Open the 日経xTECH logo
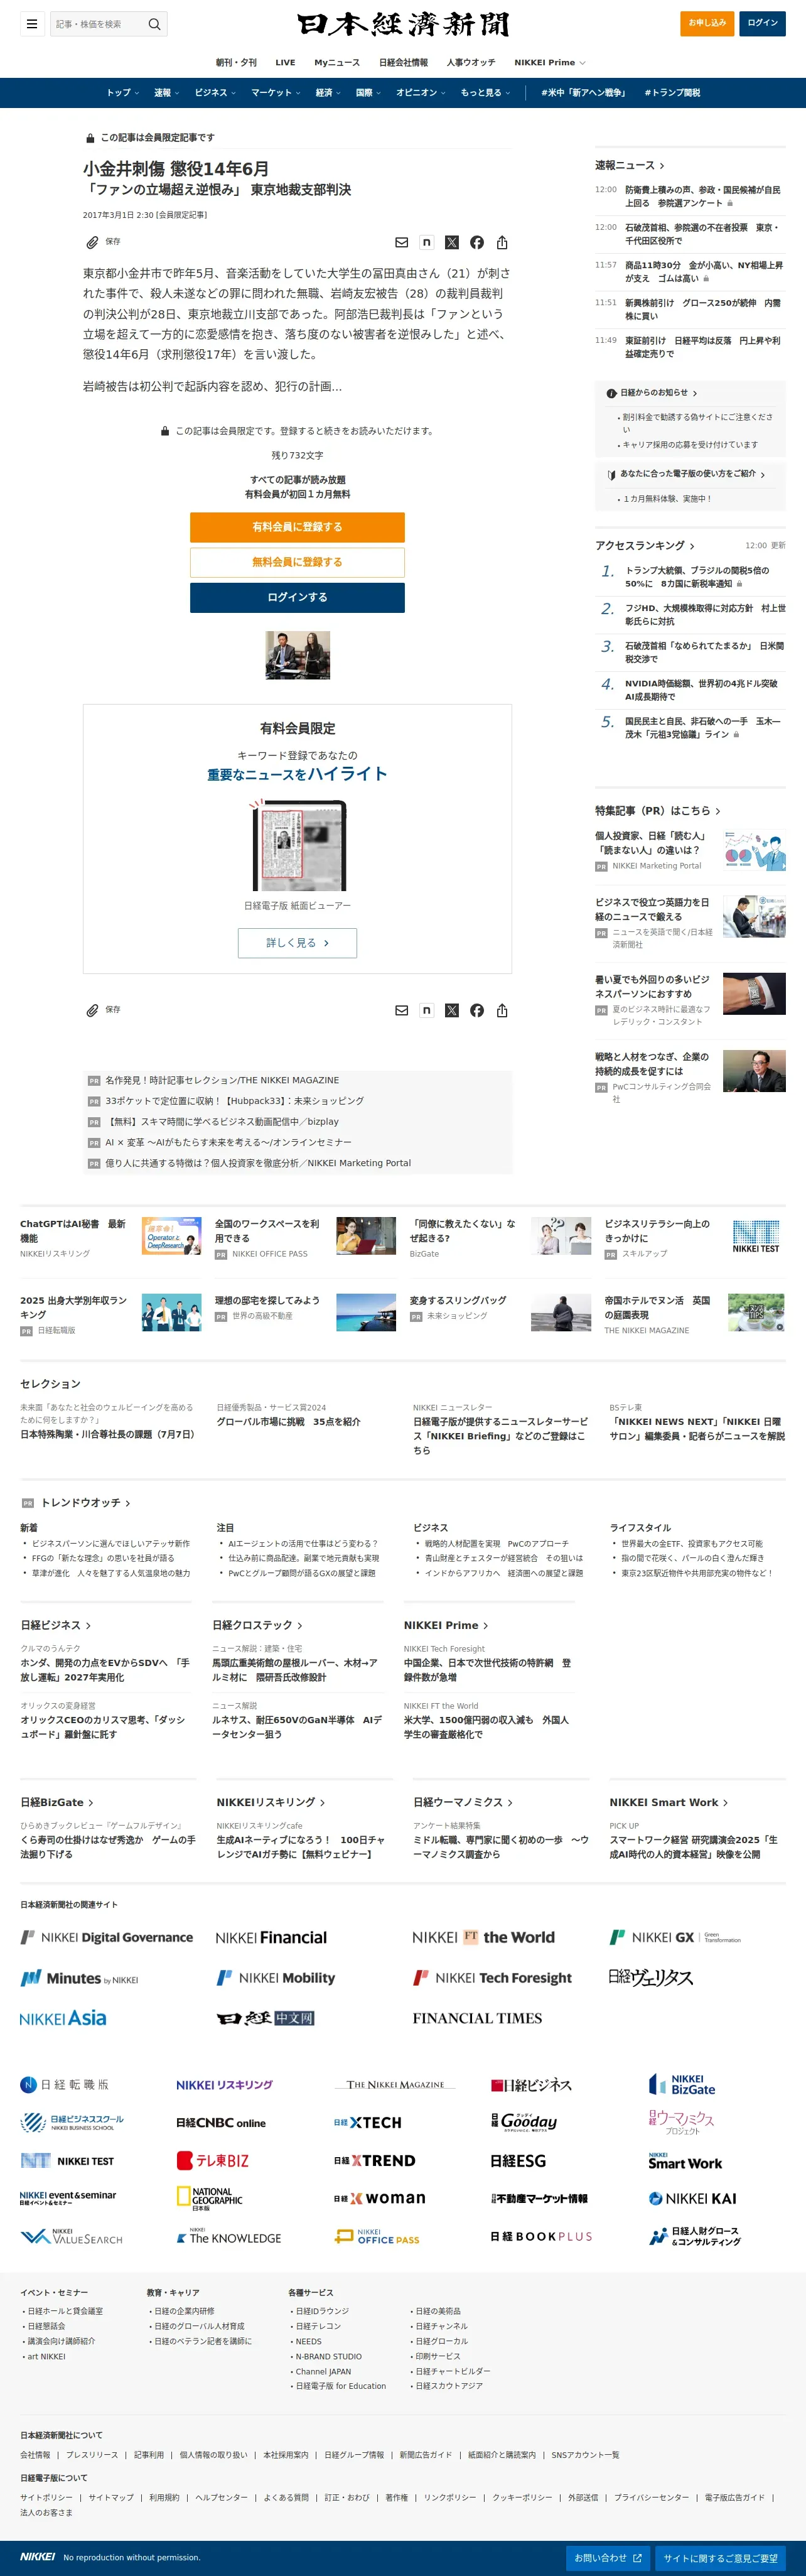The height and width of the screenshot is (2576, 806). tap(367, 2122)
